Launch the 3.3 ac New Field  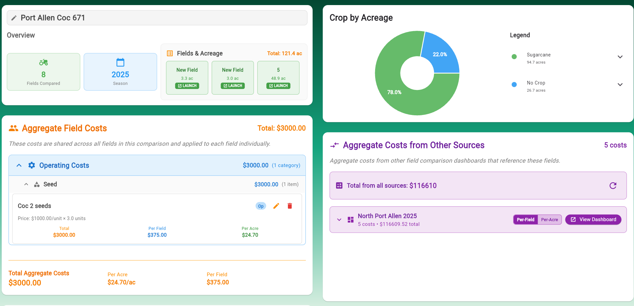(187, 86)
